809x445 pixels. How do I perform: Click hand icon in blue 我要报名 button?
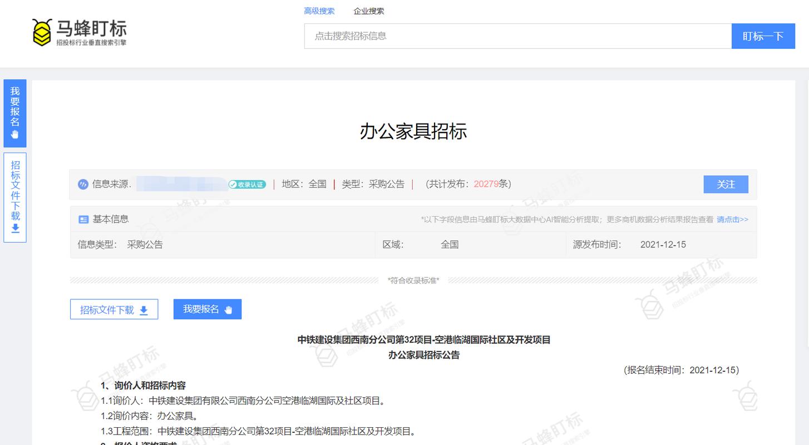point(228,310)
